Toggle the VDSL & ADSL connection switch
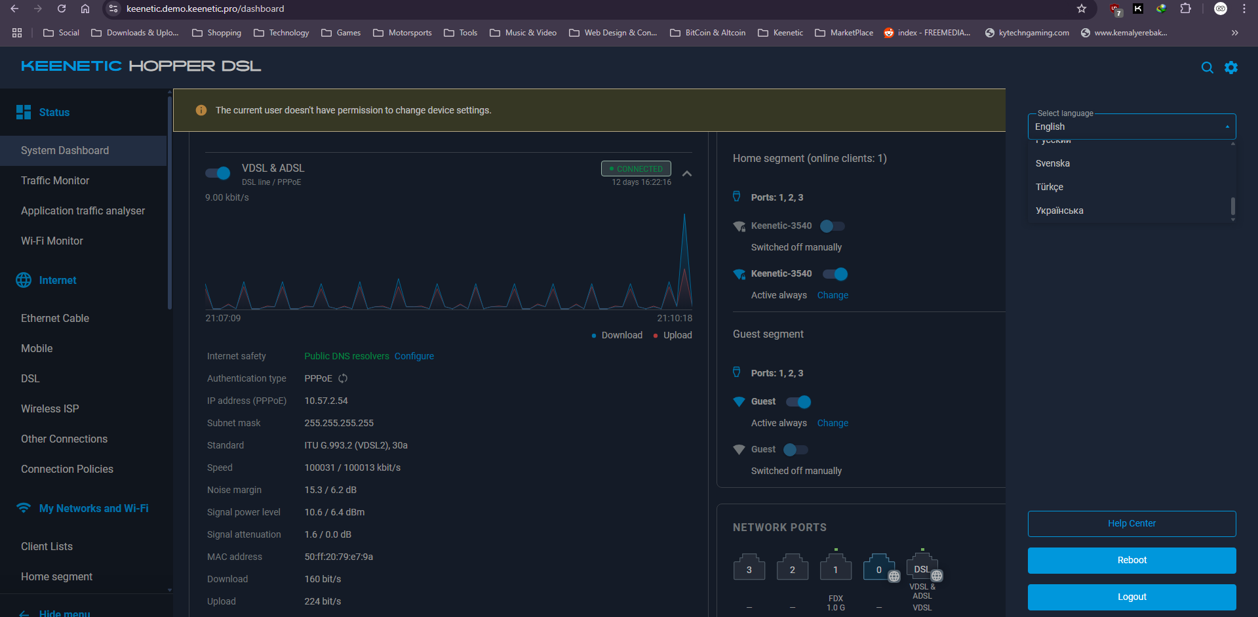 [x=218, y=173]
